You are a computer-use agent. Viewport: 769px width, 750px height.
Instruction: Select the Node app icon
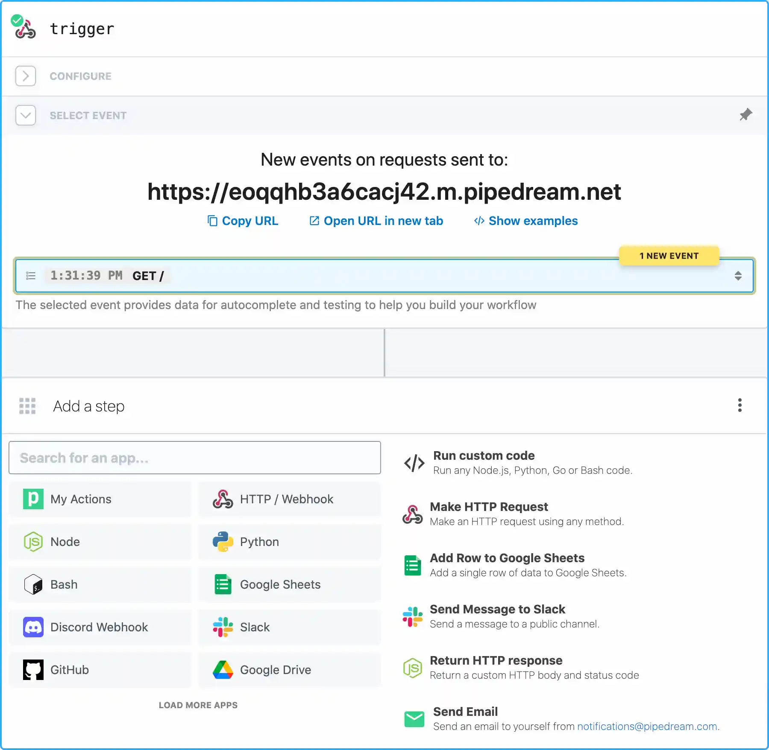(33, 542)
